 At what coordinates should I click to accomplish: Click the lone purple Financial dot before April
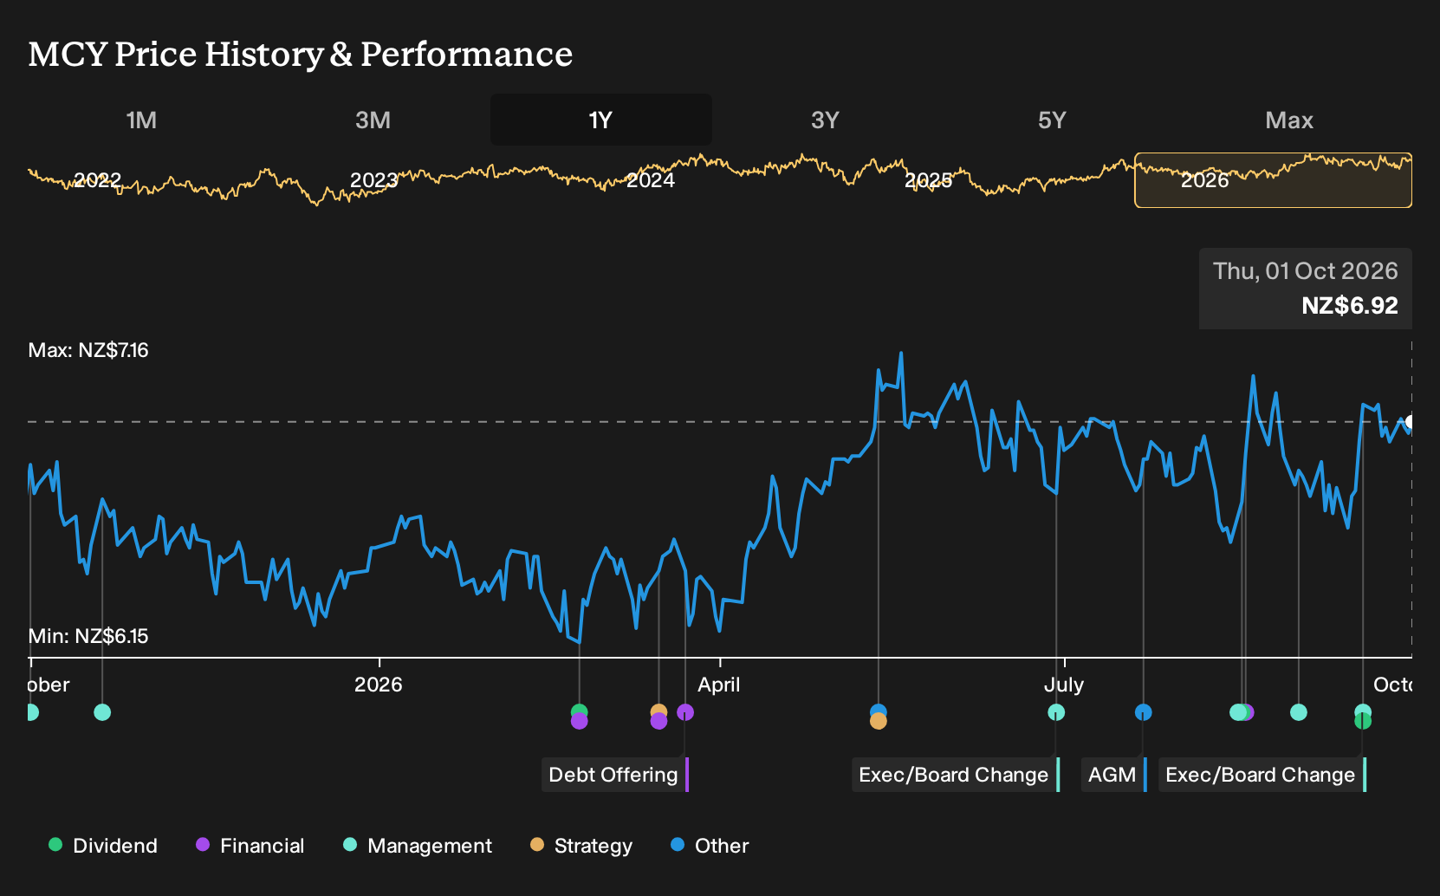pos(685,712)
